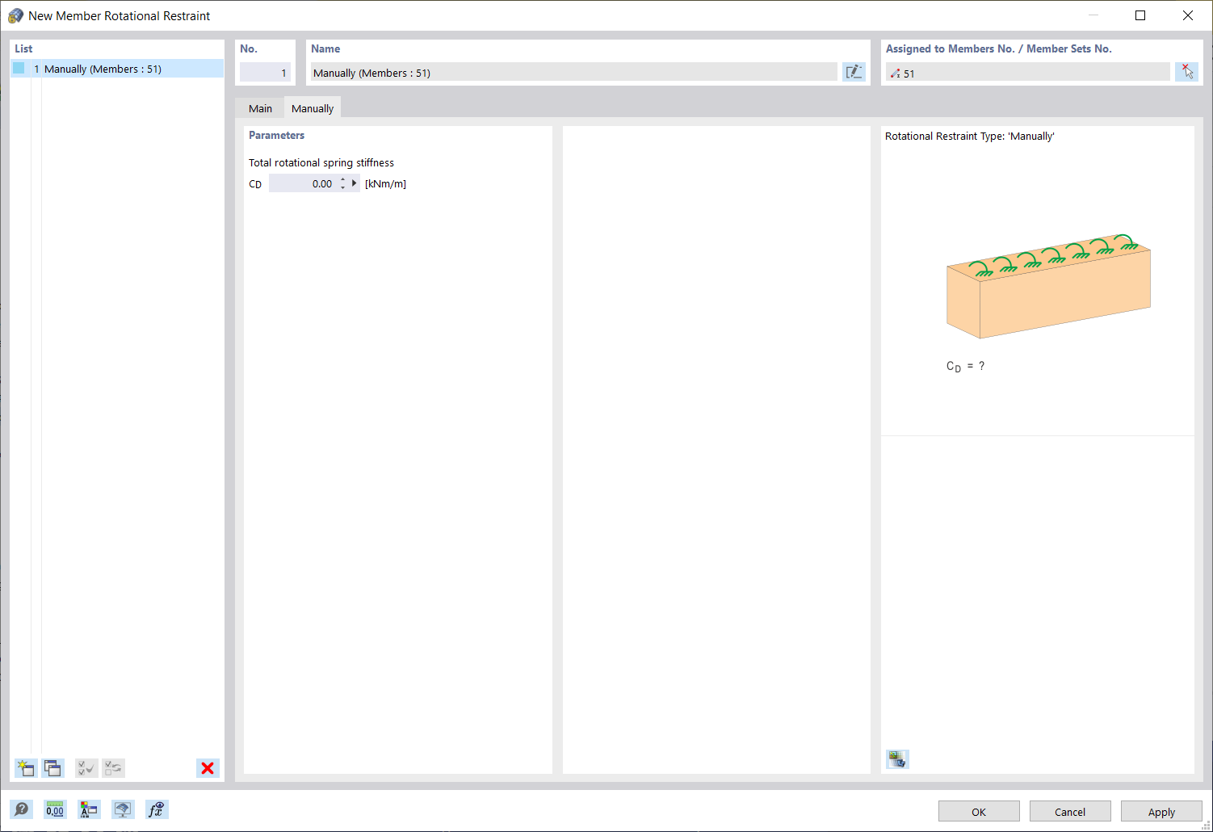Image resolution: width=1213 pixels, height=832 pixels.
Task: Open the display properties icon
Action: coord(89,809)
